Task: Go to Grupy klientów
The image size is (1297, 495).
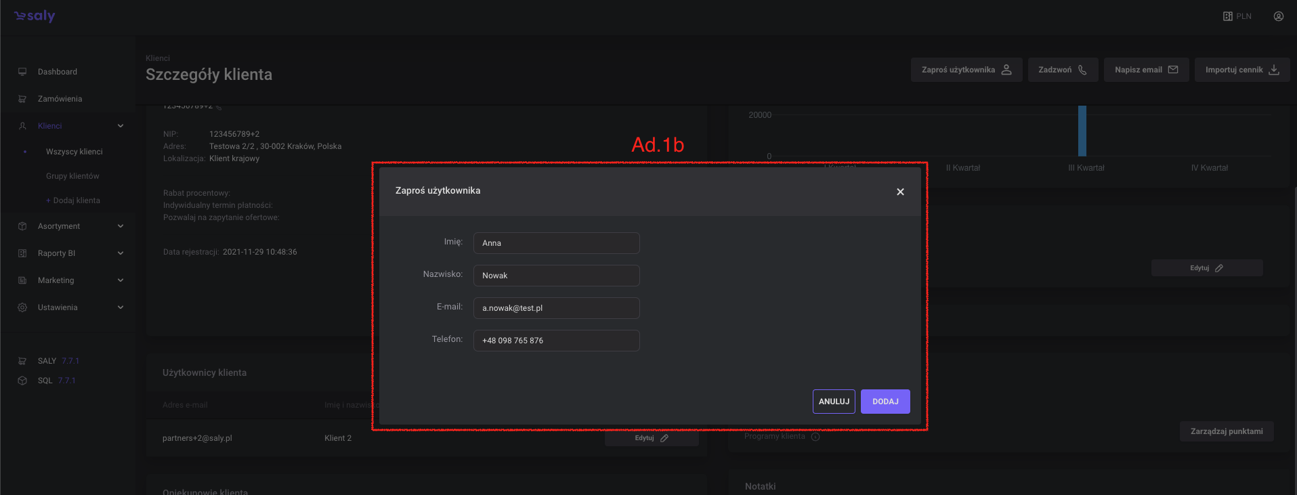Action: click(72, 176)
